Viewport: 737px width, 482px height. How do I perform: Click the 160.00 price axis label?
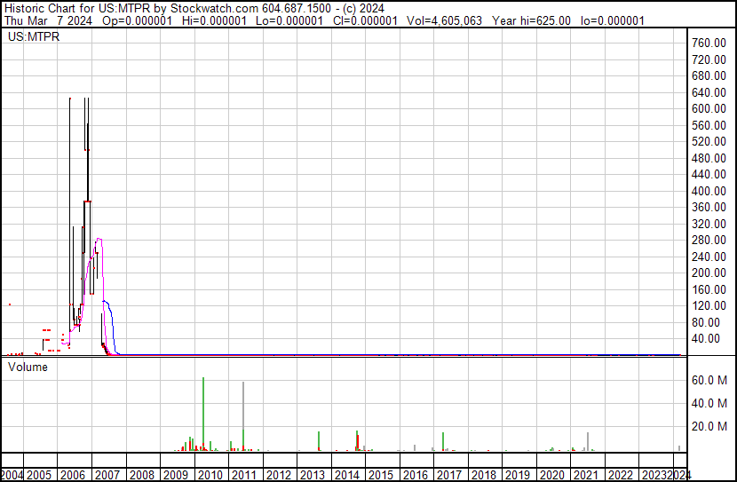709,289
